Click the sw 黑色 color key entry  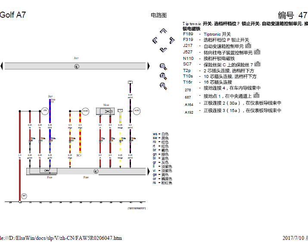pyautogui.click(x=161, y=138)
